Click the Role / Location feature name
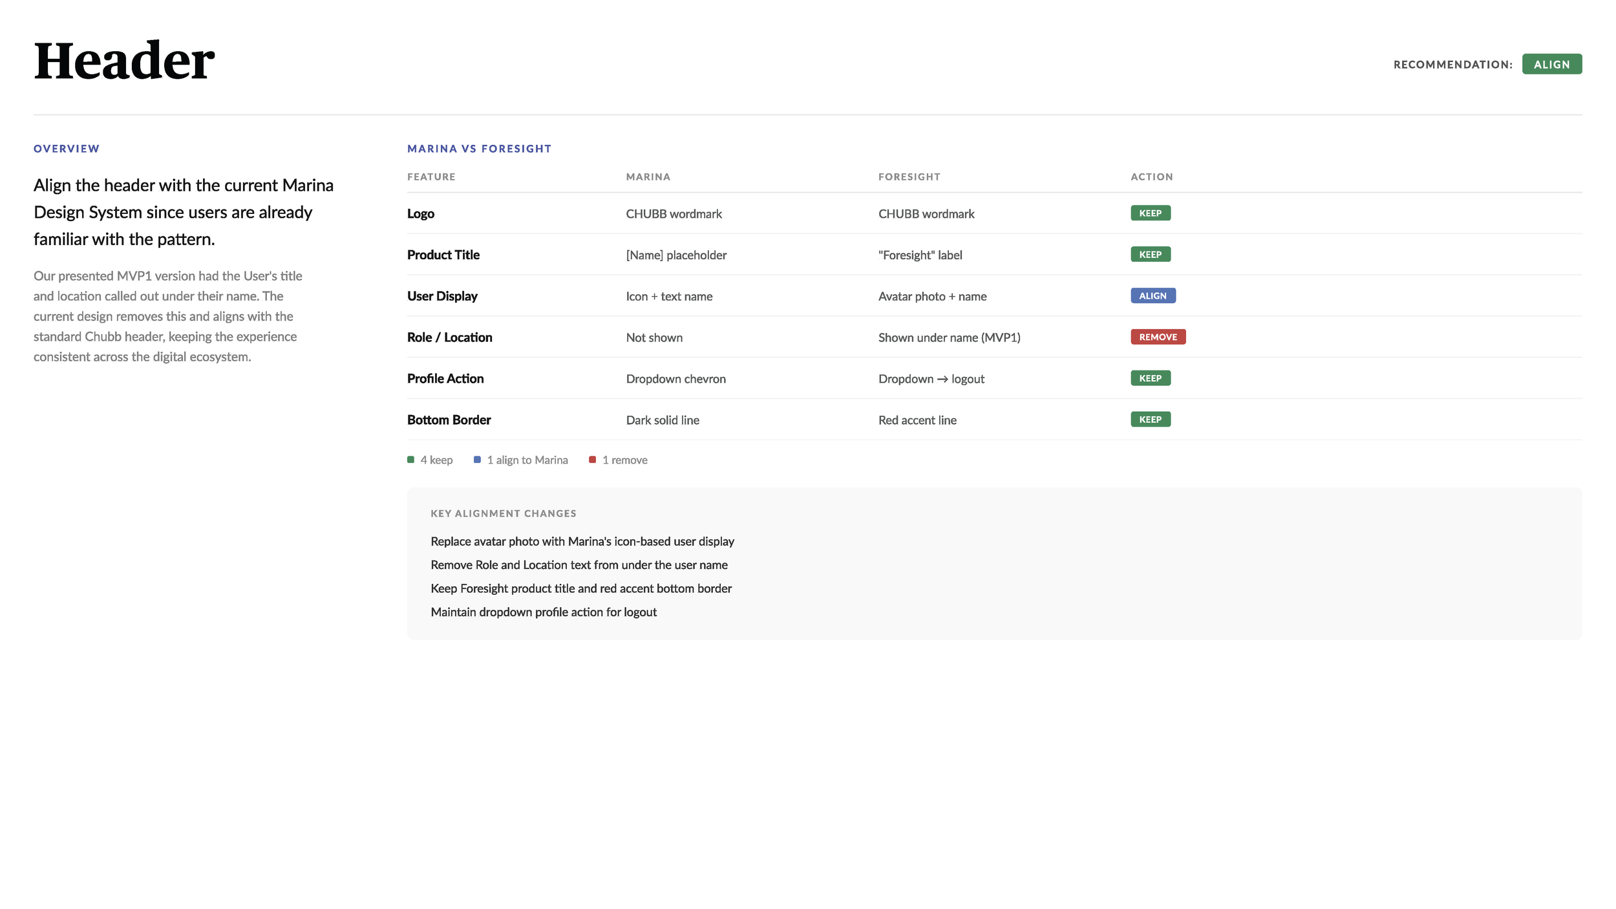Viewport: 1616px width, 909px height. point(450,337)
